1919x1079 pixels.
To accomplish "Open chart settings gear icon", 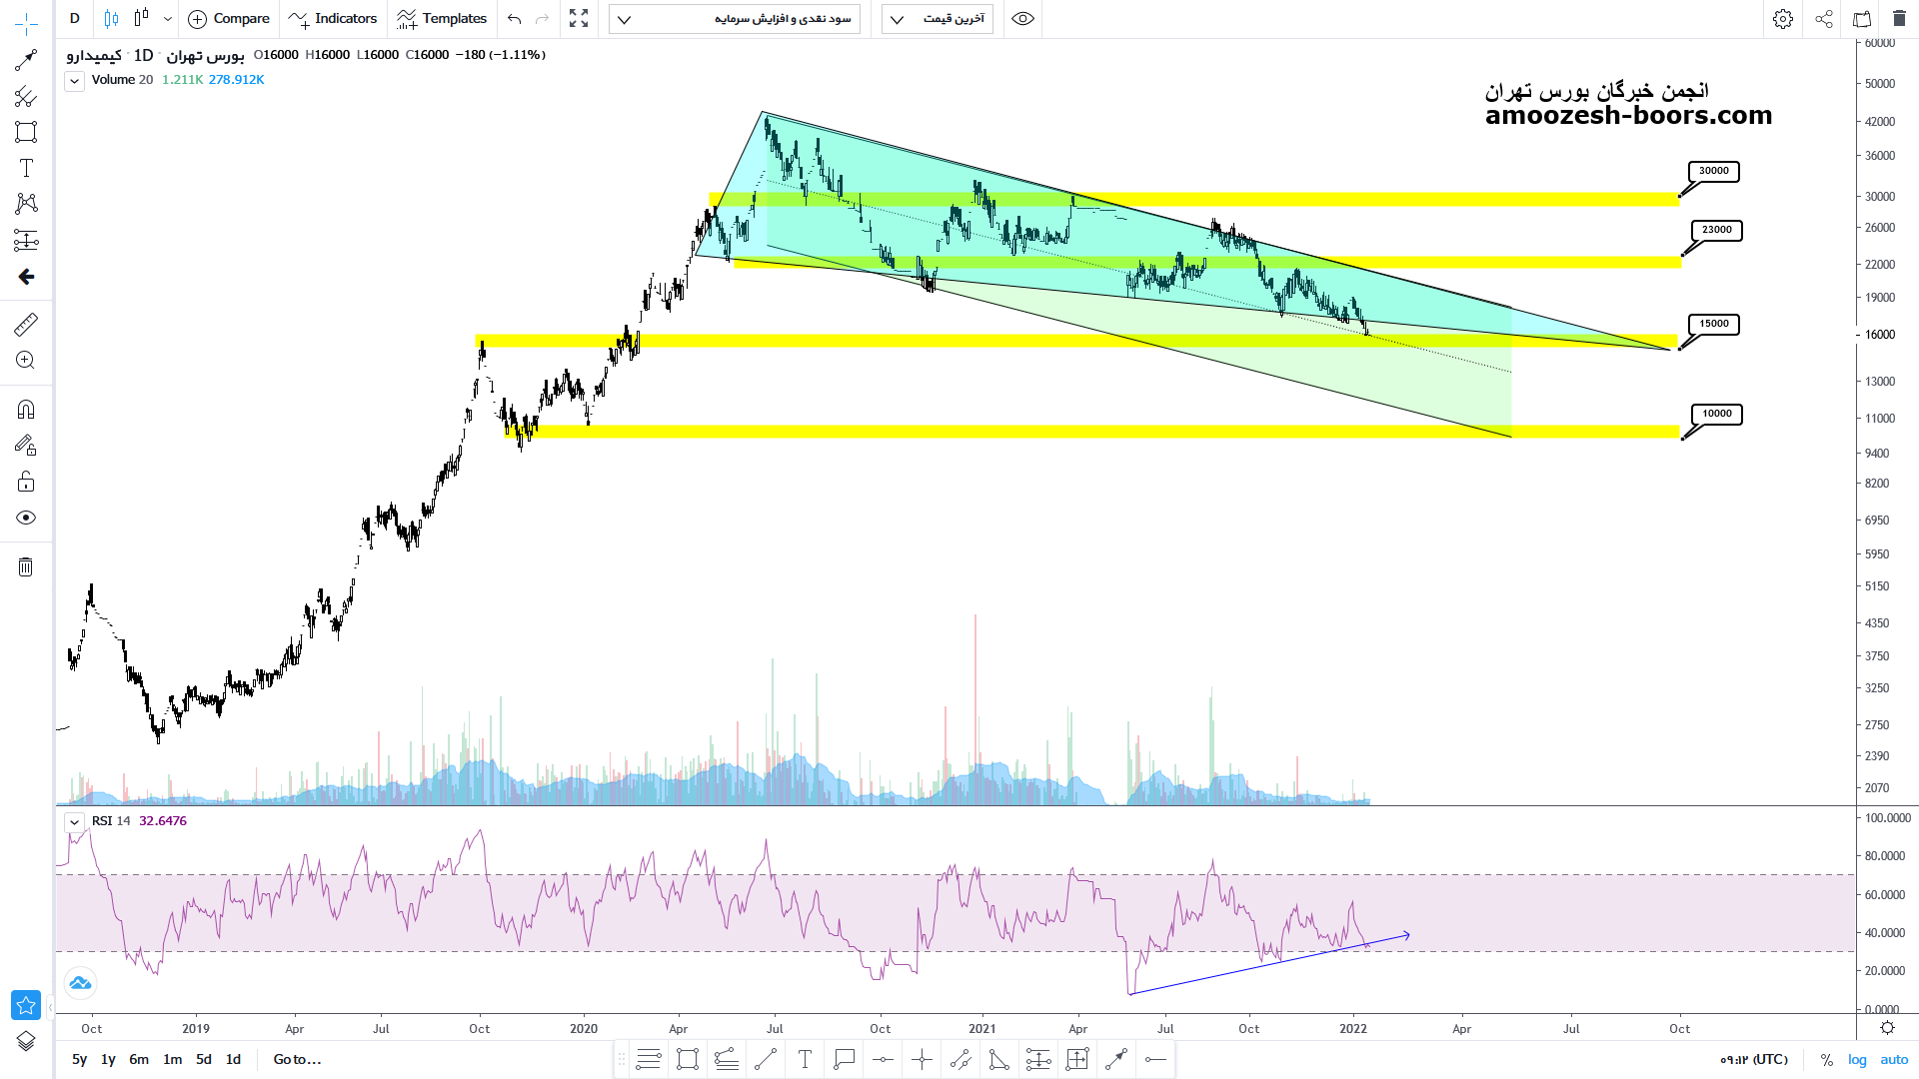I will tap(1782, 19).
